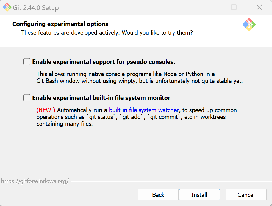272x206 pixels.
Task: Click the greyed-out maximize window button
Action: click(234, 7)
